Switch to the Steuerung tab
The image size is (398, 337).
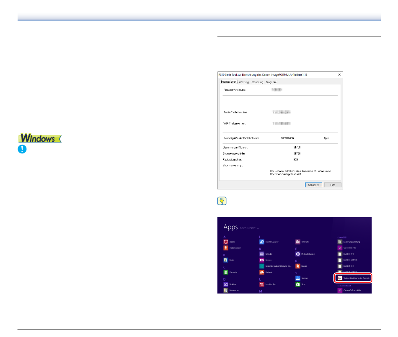257,82
